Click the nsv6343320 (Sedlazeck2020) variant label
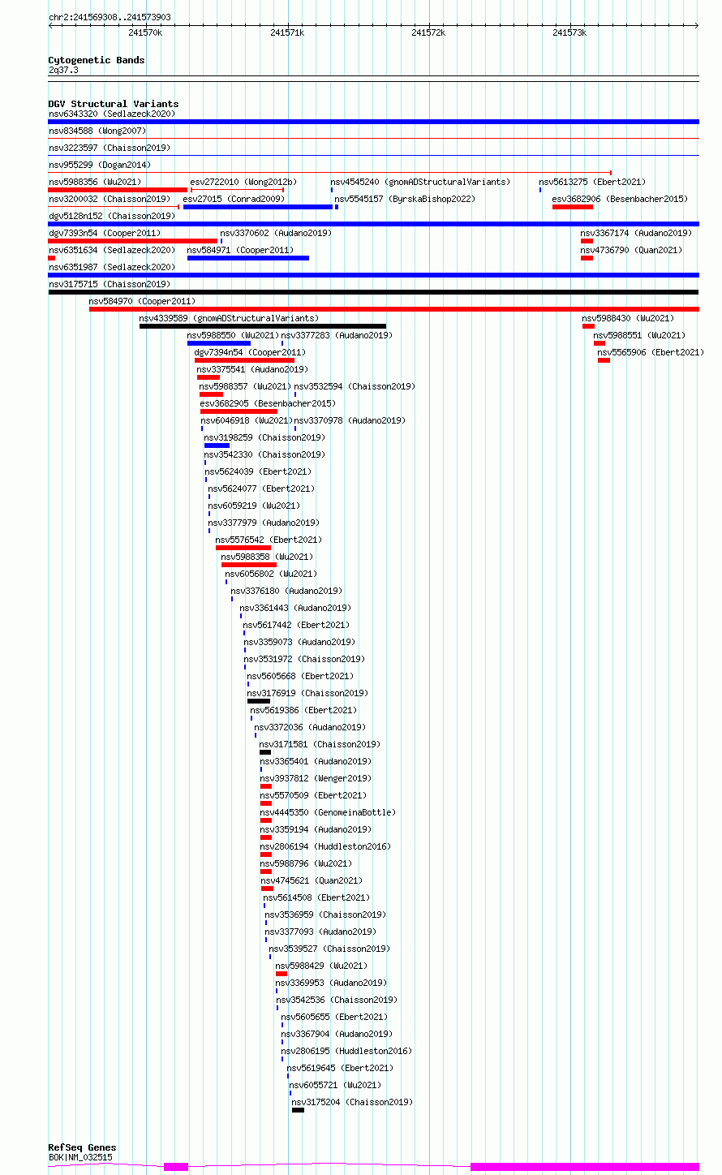The width and height of the screenshot is (722, 1175). pos(111,114)
